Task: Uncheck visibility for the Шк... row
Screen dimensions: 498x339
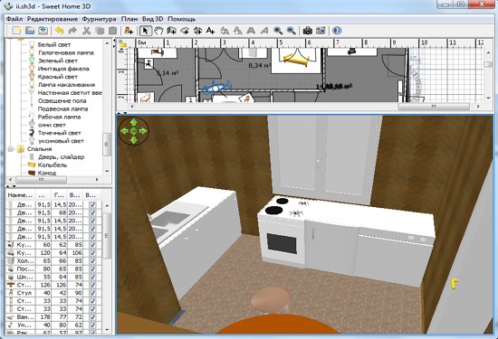Action: click(92, 277)
